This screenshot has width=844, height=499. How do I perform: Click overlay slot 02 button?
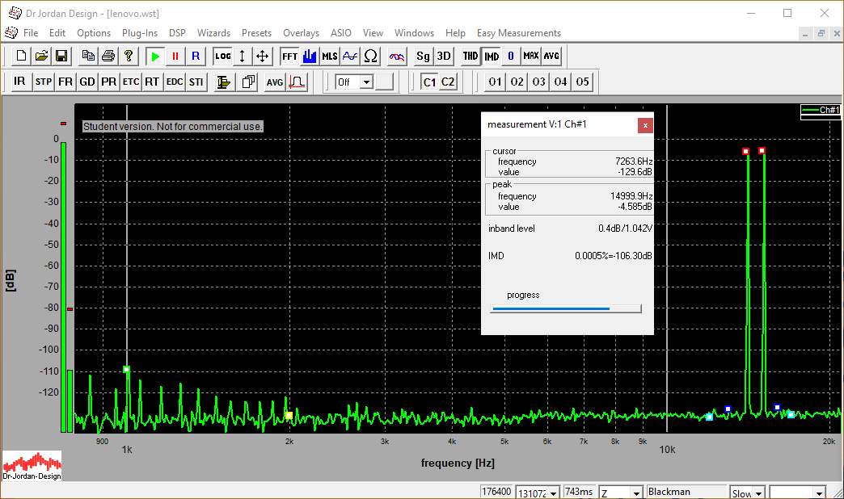pyautogui.click(x=517, y=82)
